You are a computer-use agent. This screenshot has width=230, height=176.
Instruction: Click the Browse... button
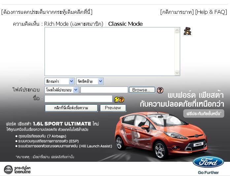[142, 90]
